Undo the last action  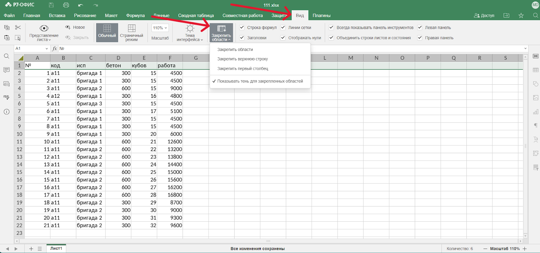pyautogui.click(x=81, y=5)
